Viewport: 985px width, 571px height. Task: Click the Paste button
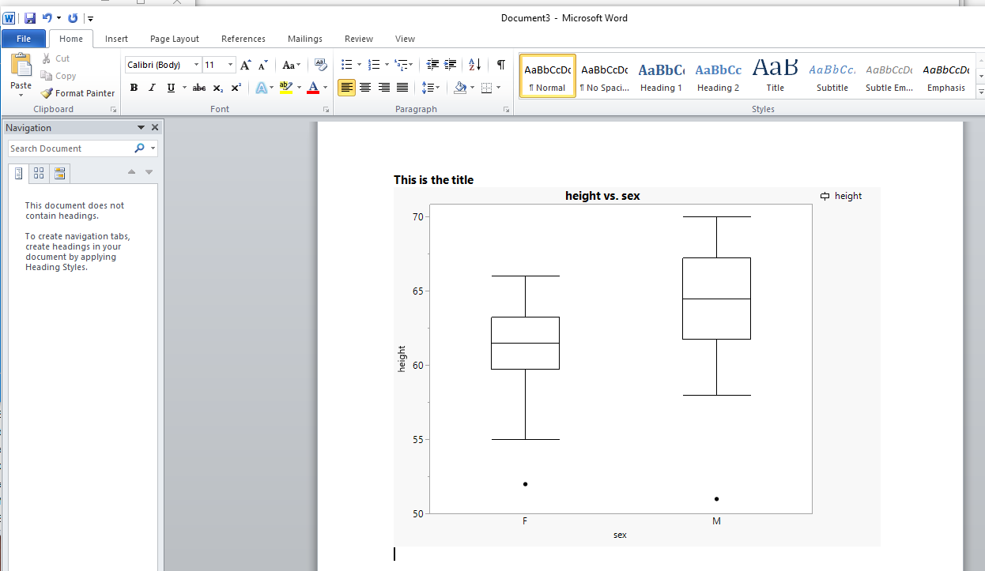[x=20, y=71]
